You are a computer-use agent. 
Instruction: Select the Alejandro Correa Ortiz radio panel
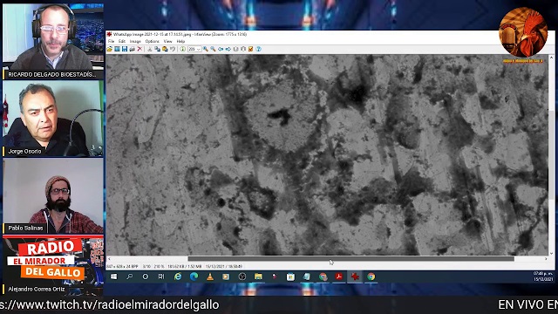(x=53, y=265)
